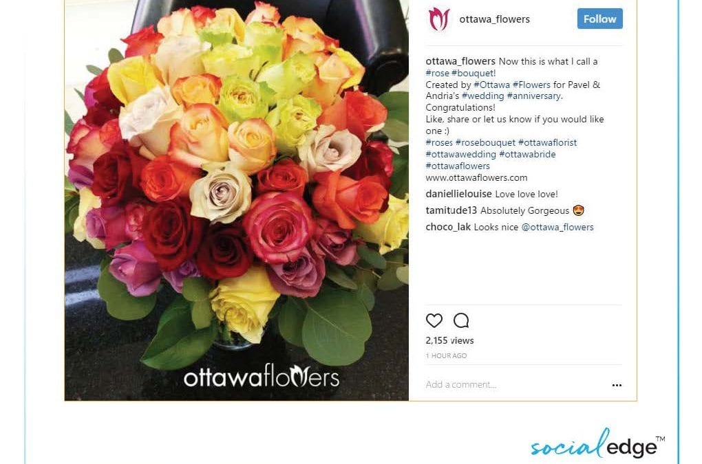Click the #ottawabride hashtag
Screen dimensions: 702x464
pos(527,154)
